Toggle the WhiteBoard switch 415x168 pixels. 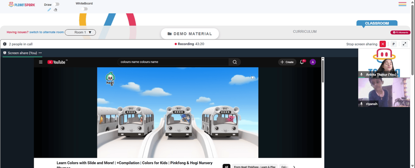(x=84, y=9)
